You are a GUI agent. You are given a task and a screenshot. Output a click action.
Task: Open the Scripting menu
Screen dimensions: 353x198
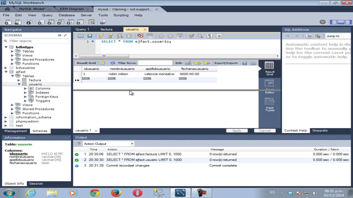[121, 15]
